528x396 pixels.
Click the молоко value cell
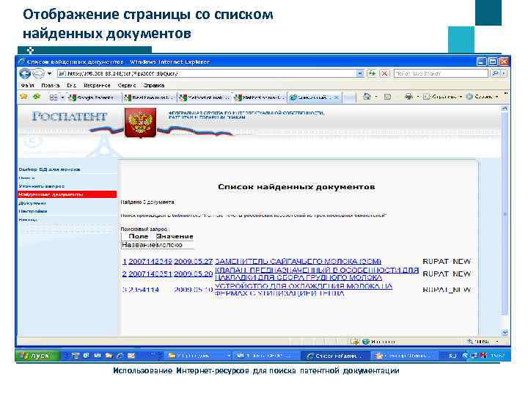click(x=175, y=245)
